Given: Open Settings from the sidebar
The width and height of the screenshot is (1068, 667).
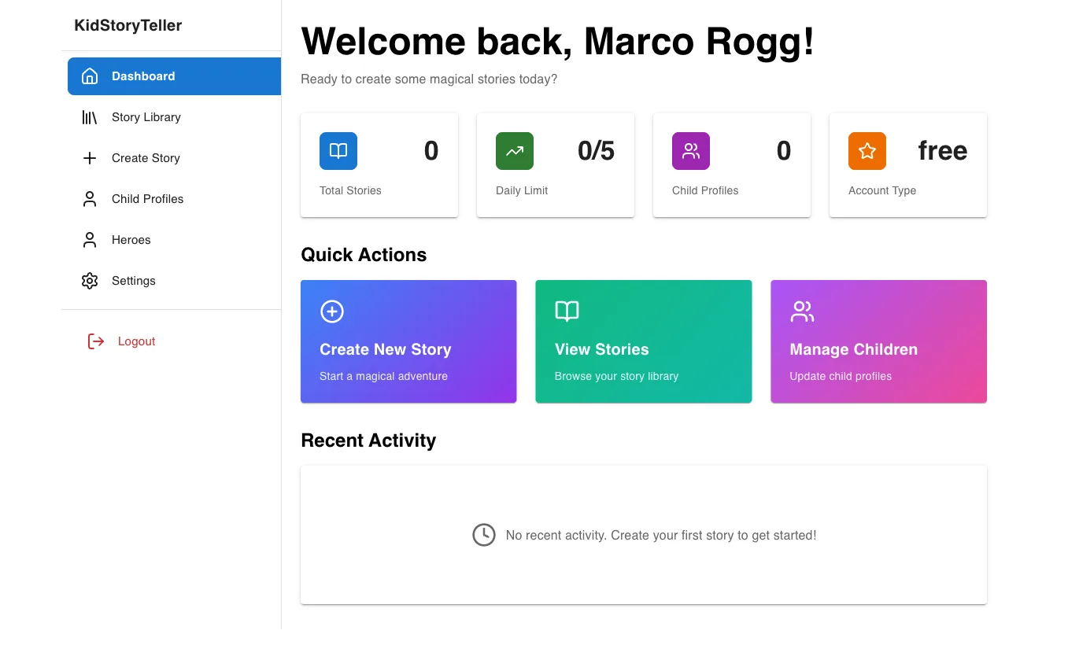Looking at the screenshot, I should [x=174, y=281].
